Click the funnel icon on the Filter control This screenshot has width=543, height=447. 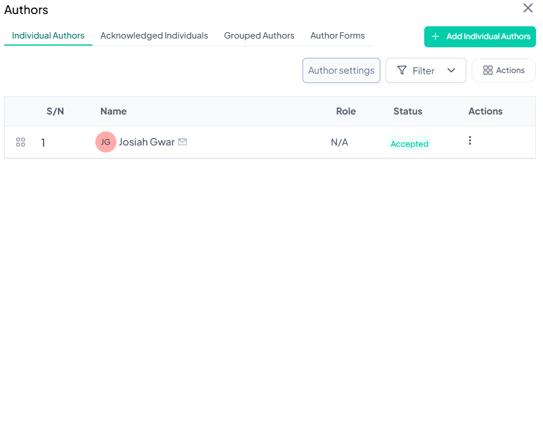(x=402, y=71)
